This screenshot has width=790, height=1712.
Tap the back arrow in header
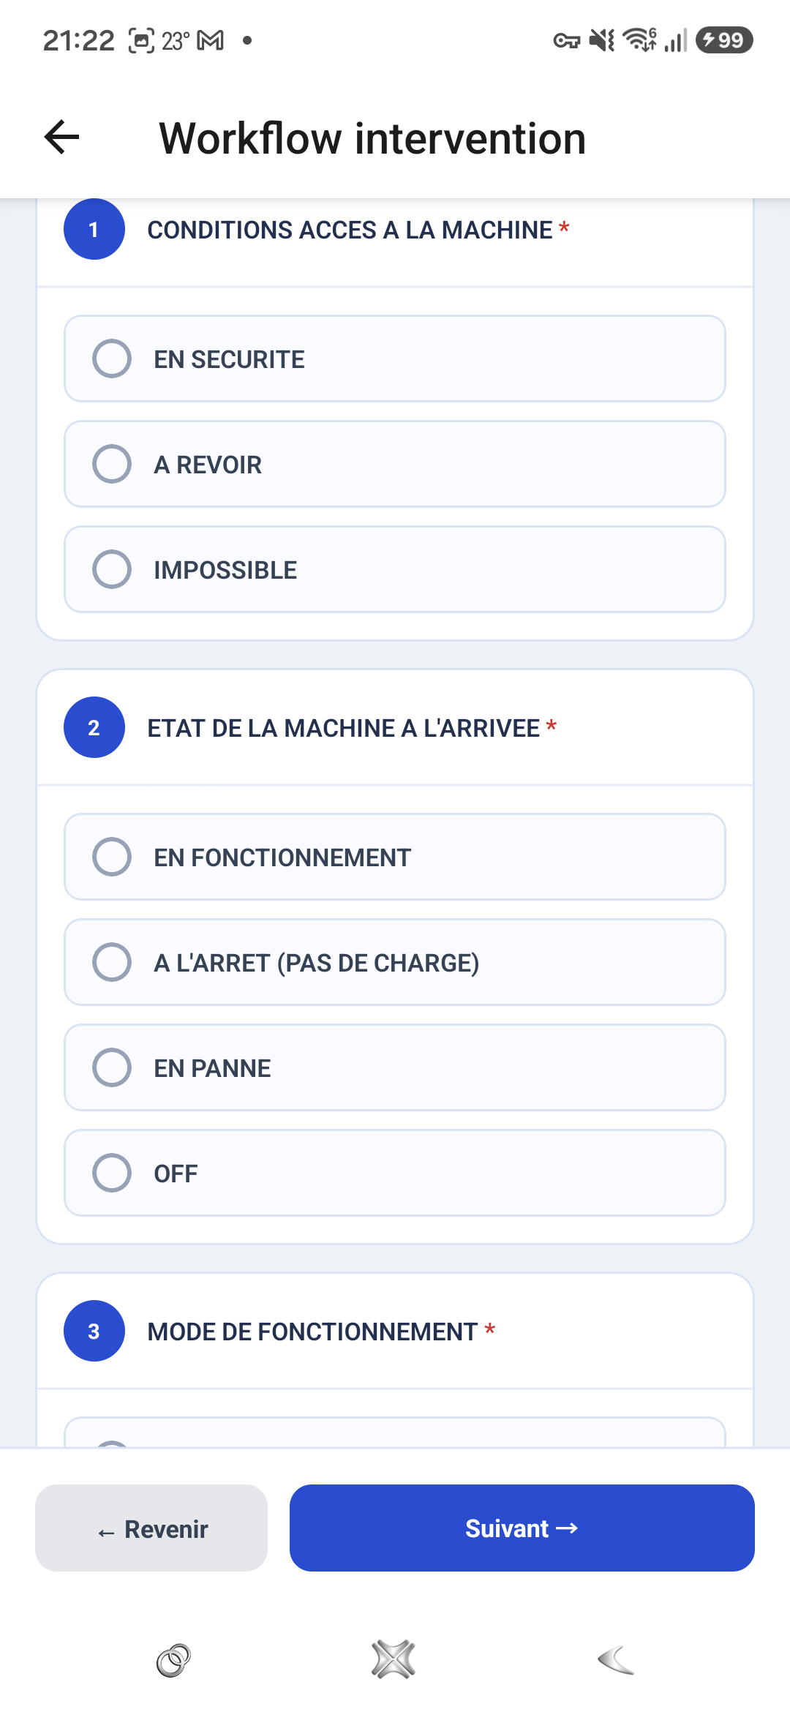click(x=61, y=138)
